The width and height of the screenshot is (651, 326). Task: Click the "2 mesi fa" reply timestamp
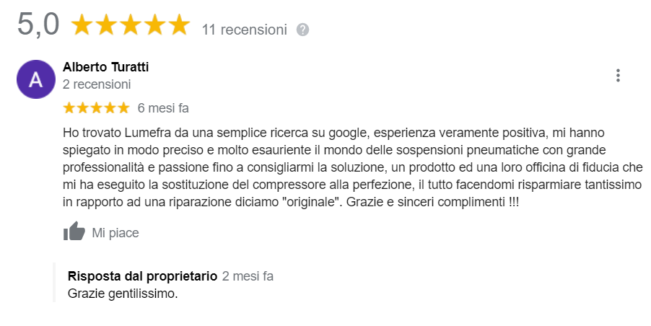pos(248,276)
